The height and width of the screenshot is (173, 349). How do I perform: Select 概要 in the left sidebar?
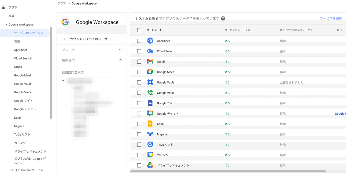pyautogui.click(x=12, y=16)
